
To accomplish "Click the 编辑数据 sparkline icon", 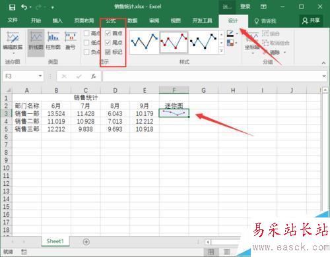I will tap(13, 38).
